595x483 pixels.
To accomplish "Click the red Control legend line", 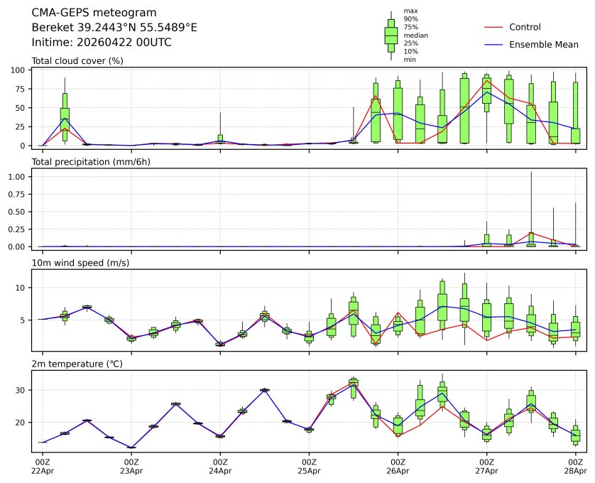I will click(x=493, y=27).
